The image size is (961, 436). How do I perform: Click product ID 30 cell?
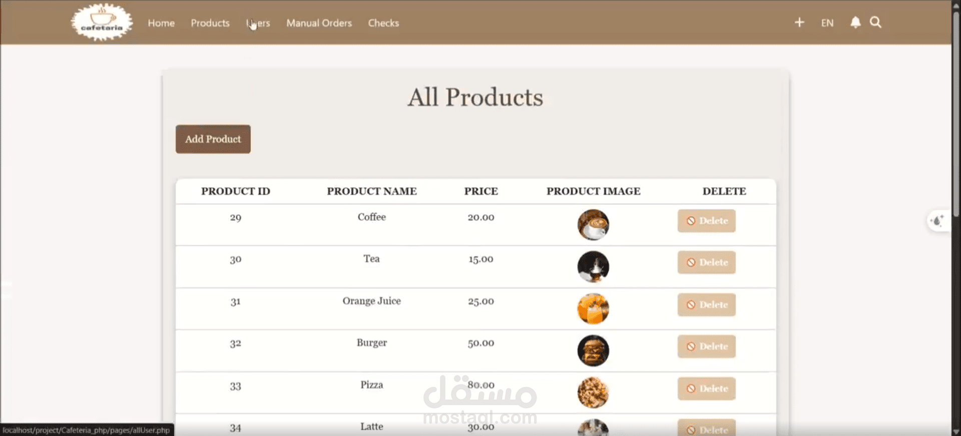[x=236, y=260]
